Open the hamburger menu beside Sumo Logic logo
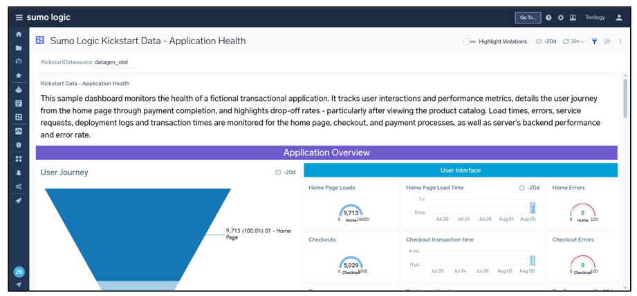637x296 pixels. click(x=19, y=17)
